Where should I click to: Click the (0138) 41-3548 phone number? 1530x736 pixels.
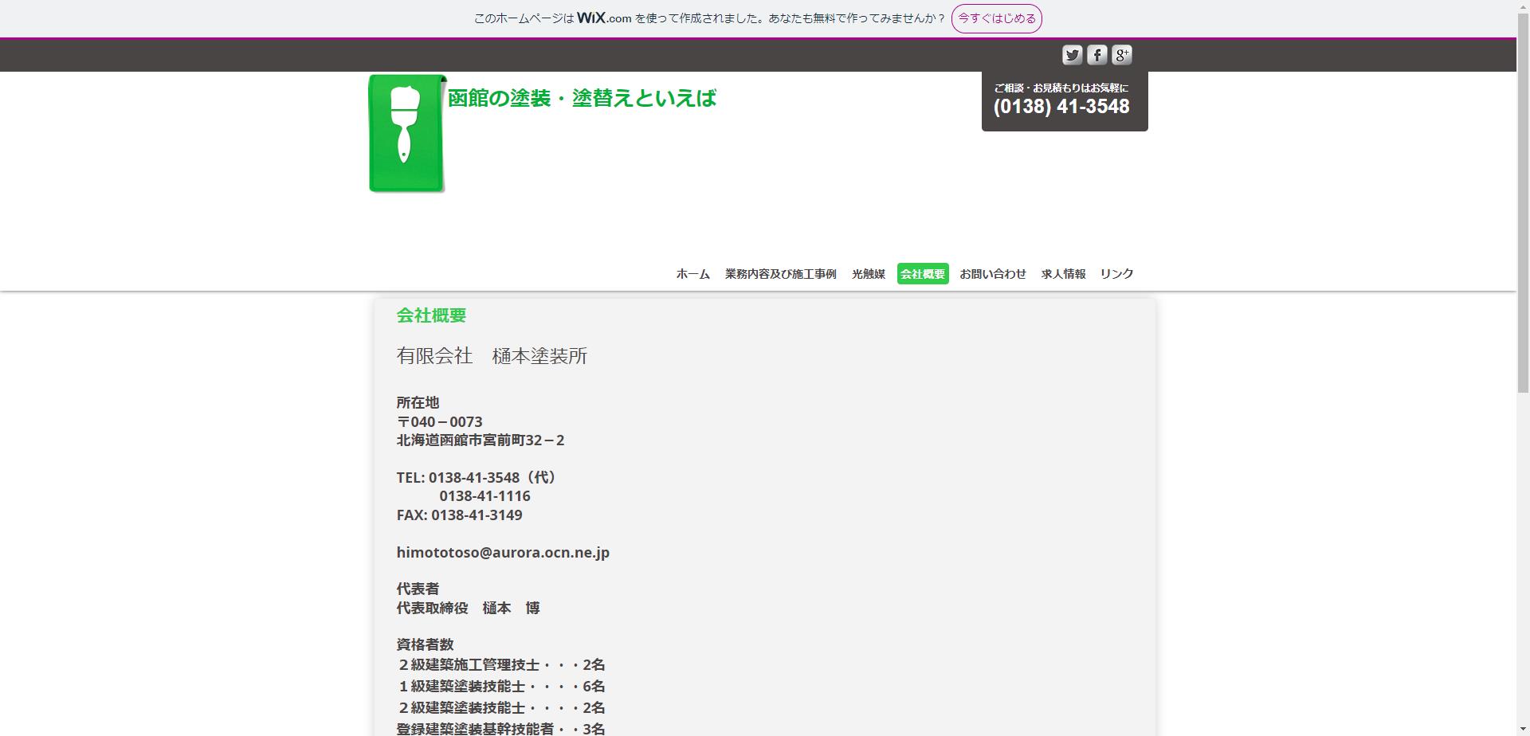[1061, 106]
